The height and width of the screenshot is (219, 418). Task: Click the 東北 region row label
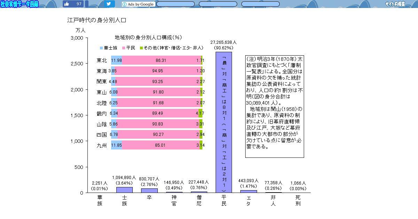(102, 60)
